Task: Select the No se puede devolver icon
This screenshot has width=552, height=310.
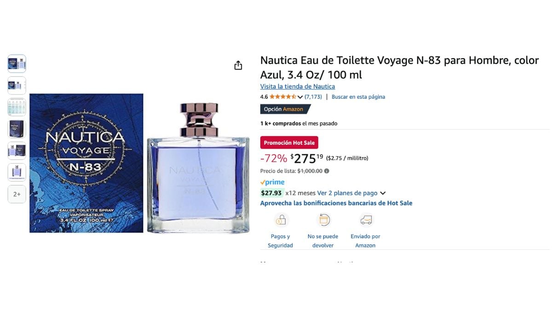Action: (323, 220)
